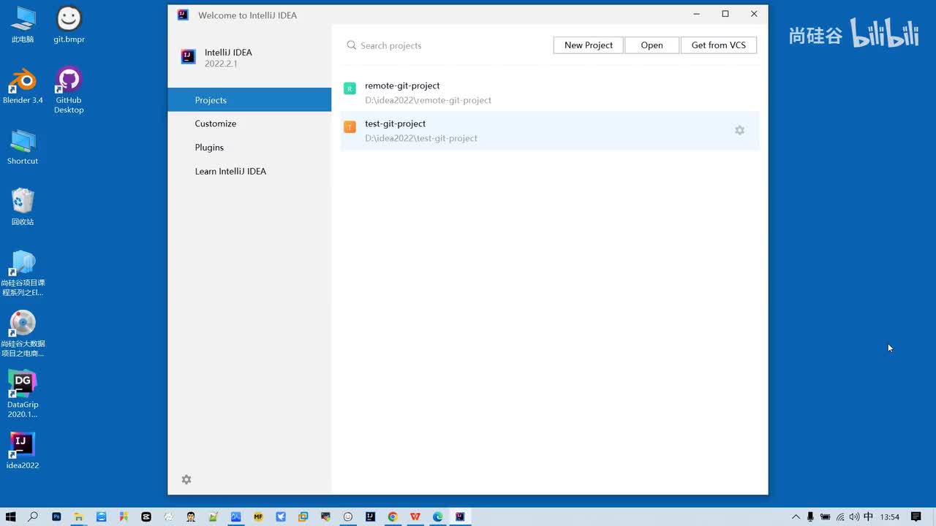Minimize the Welcome to IntelliJ IDEA window

coord(697,14)
